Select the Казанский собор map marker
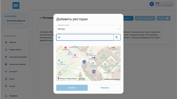The width and height of the screenshot is (177, 99). tap(109, 71)
